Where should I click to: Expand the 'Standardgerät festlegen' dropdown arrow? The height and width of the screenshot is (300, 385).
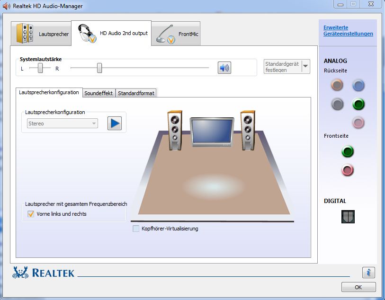pos(306,66)
